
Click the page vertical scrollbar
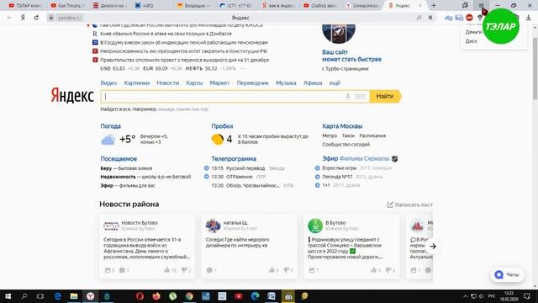tap(535, 69)
